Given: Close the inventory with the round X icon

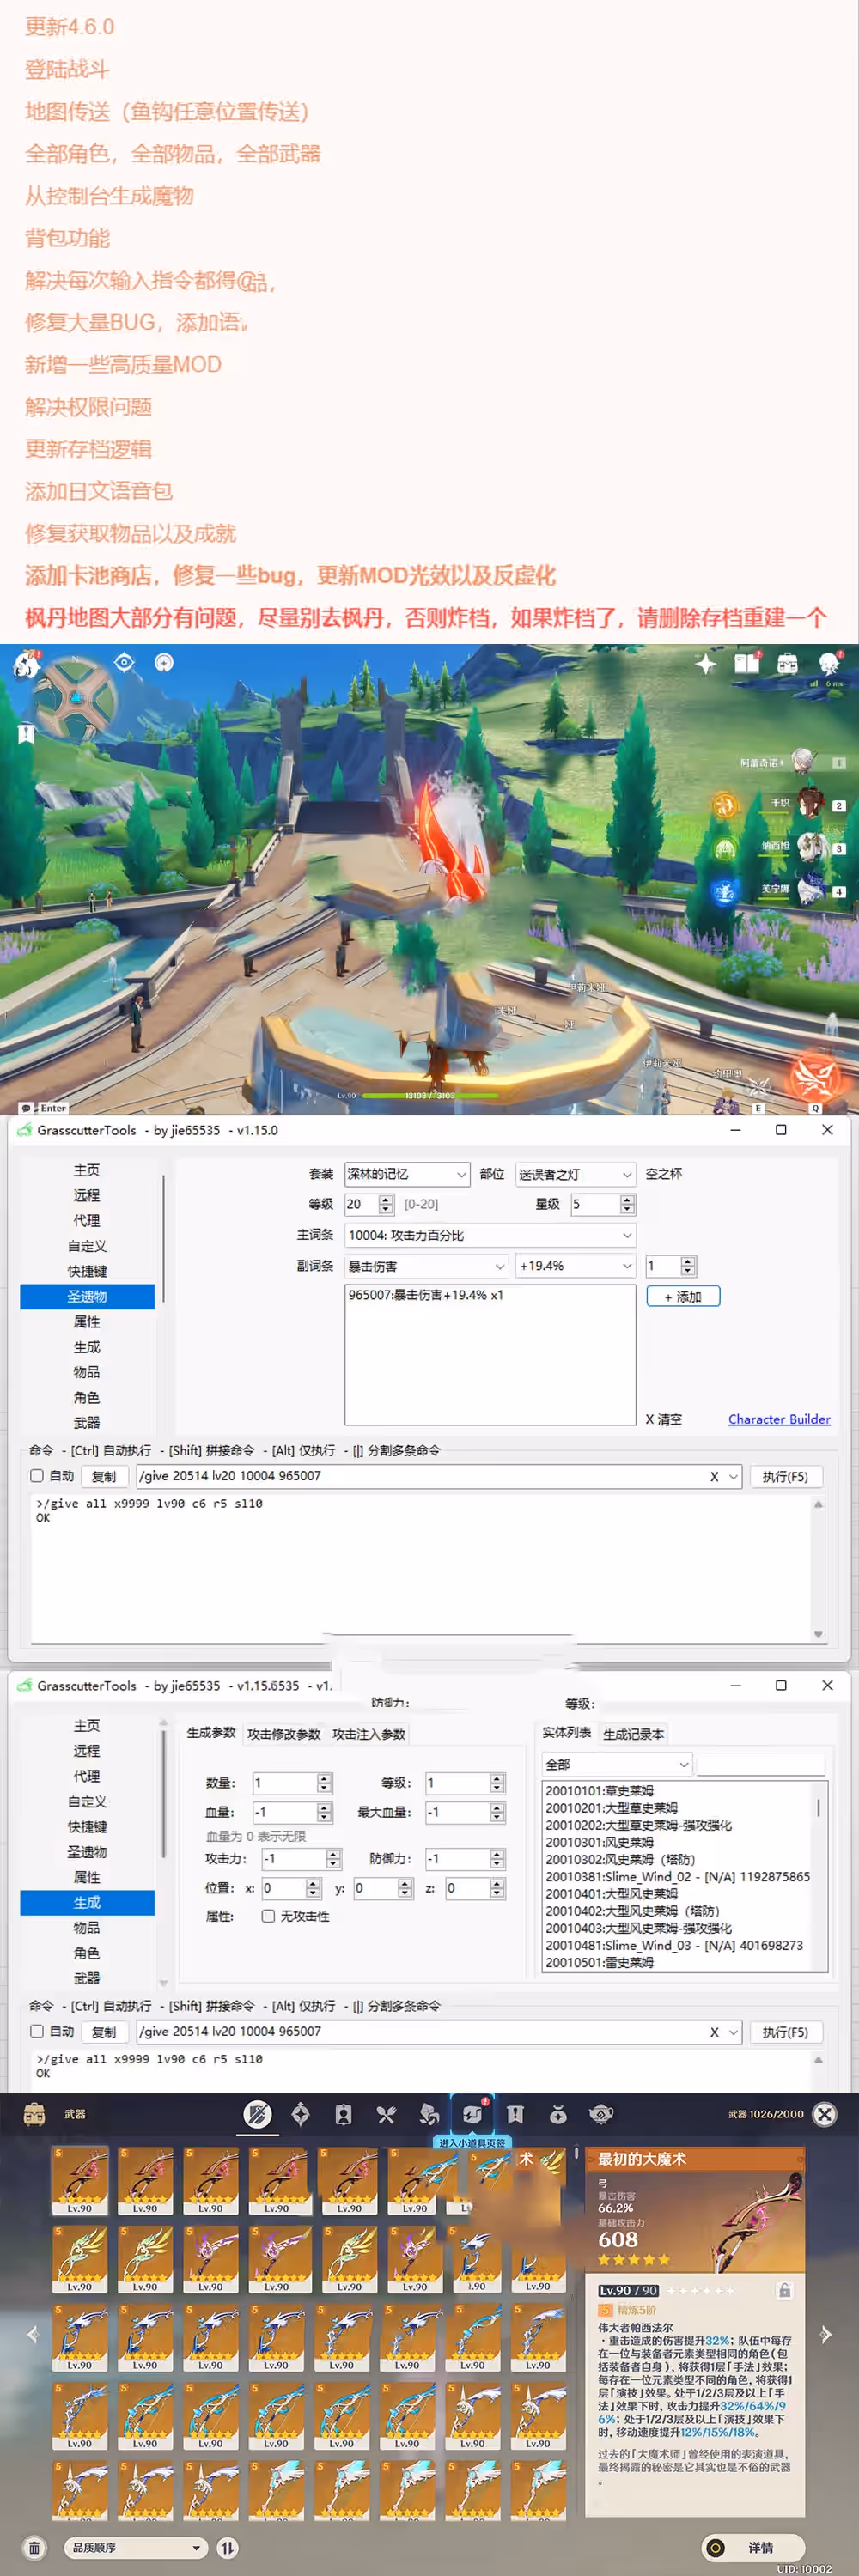Looking at the screenshot, I should pyautogui.click(x=824, y=2114).
